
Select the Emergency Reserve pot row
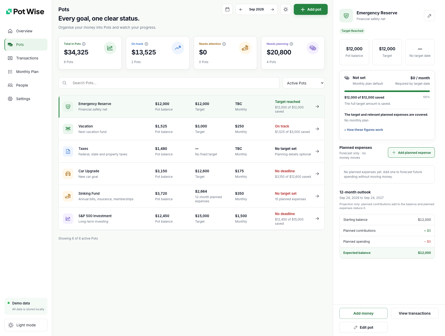(x=192, y=107)
